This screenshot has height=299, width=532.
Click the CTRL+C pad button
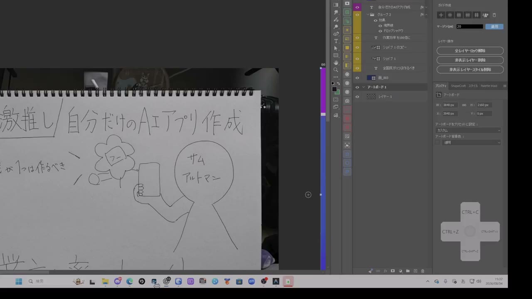pos(470,212)
